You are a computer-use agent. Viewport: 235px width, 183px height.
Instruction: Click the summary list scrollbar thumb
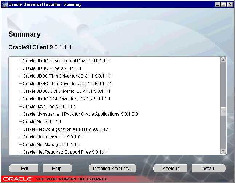click(223, 111)
